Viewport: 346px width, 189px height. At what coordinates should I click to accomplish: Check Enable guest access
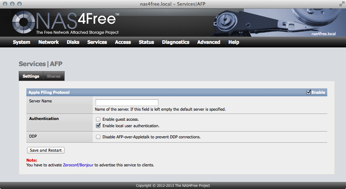point(98,119)
